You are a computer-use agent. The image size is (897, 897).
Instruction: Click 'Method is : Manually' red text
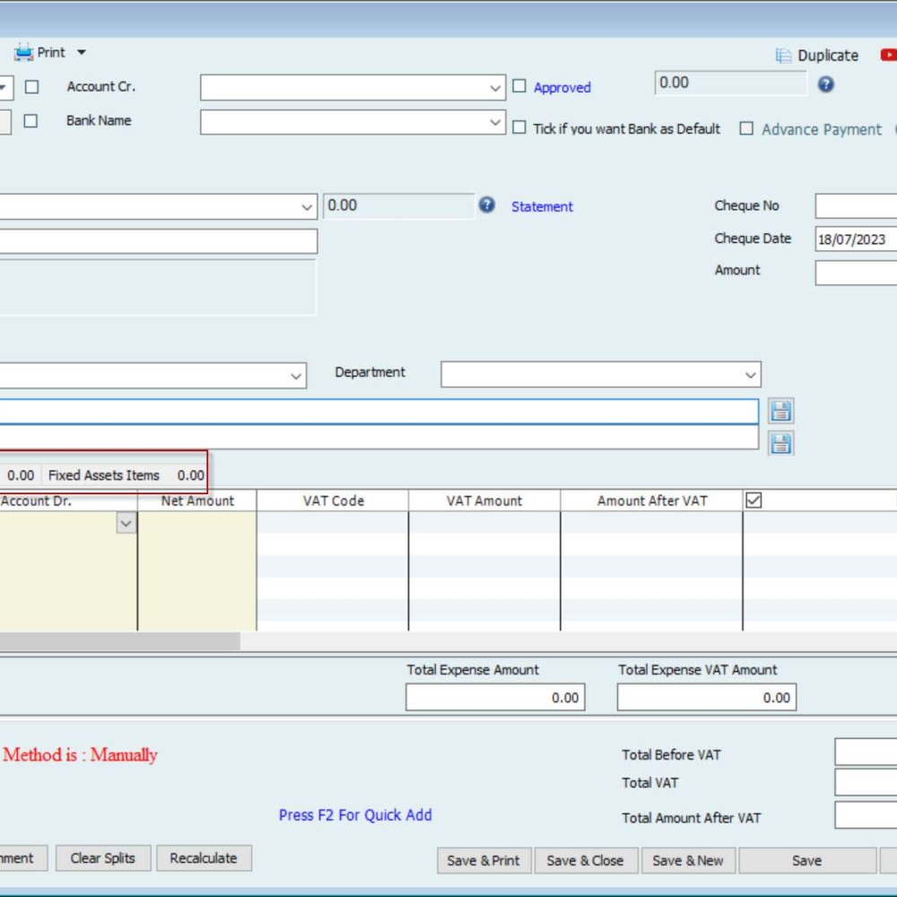click(80, 754)
